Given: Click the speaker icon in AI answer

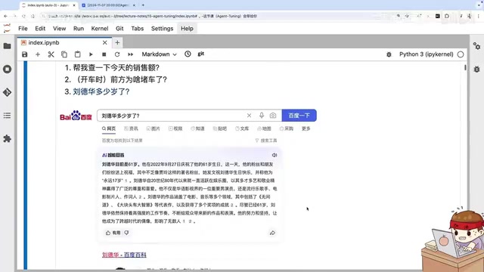Looking at the screenshot, I should (274, 155).
